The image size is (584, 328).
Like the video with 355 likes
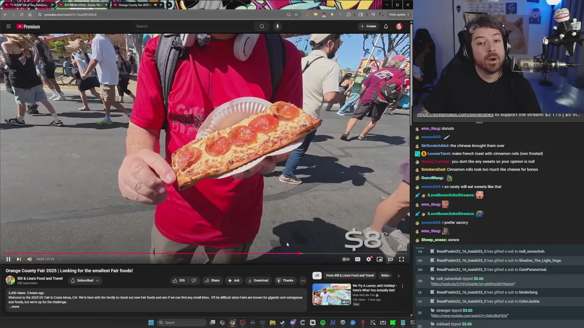click(179, 281)
